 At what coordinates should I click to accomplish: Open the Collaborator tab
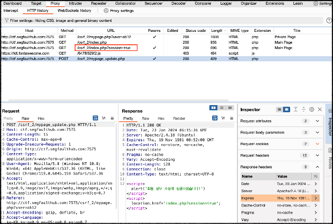coord(126,3)
